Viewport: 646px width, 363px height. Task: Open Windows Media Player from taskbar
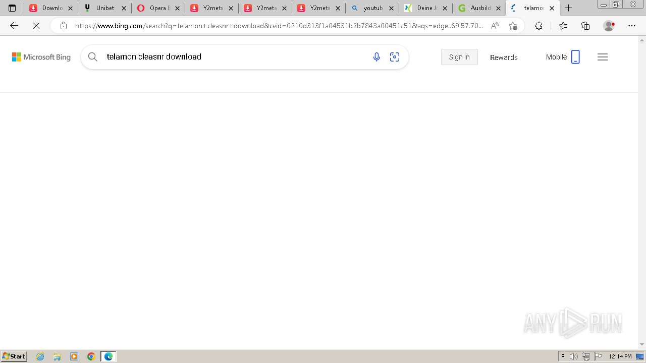coord(74,356)
